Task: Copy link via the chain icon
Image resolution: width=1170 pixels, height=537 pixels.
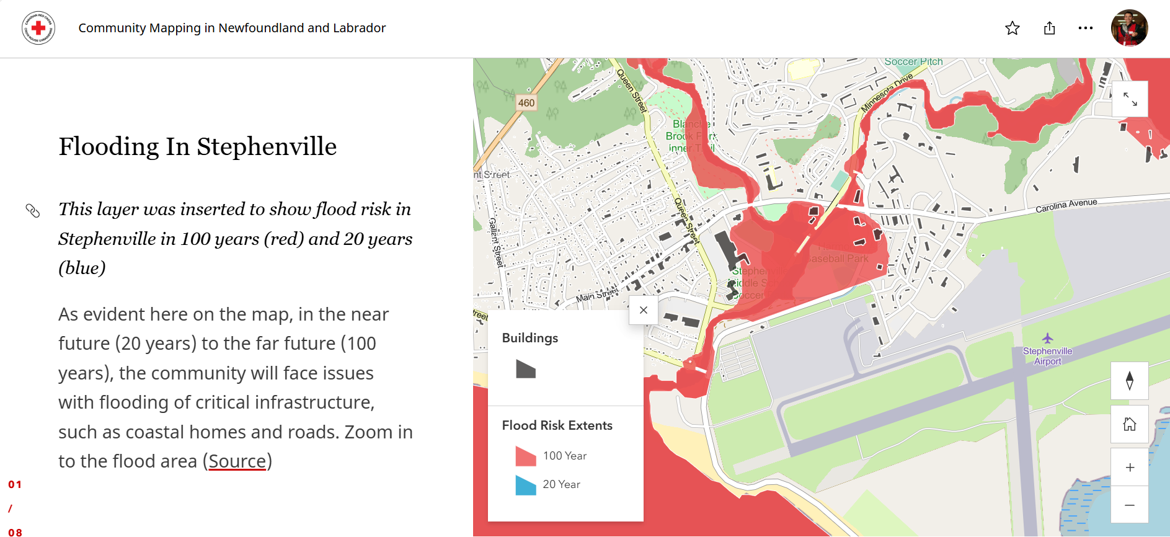Action: (x=33, y=211)
